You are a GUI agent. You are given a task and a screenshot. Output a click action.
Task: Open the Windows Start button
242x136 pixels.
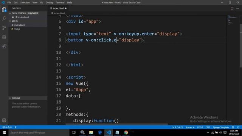point(4,133)
